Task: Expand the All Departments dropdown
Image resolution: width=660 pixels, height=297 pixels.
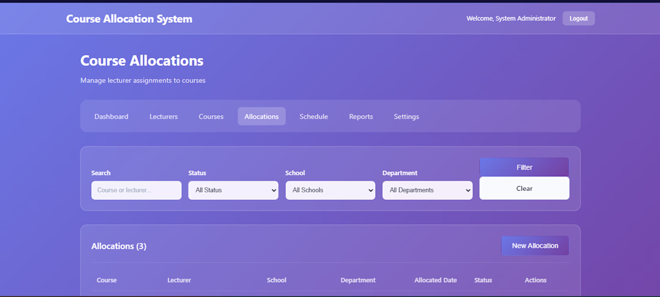Action: click(427, 190)
